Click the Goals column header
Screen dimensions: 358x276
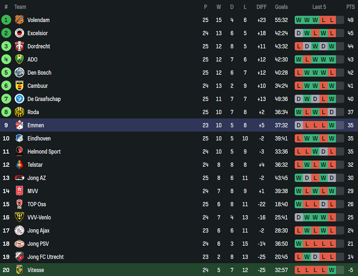click(281, 7)
